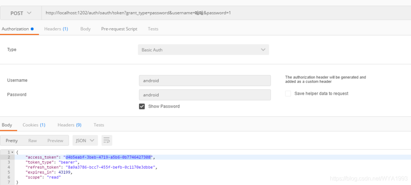
Task: Click the wrap lines icon beside JSON
Action: [x=107, y=140]
